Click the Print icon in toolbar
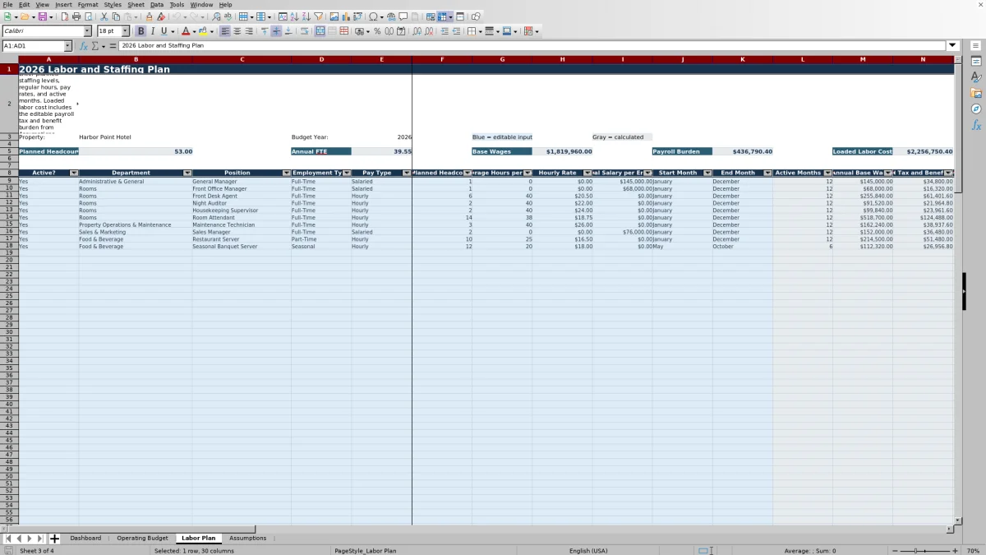 (x=76, y=16)
